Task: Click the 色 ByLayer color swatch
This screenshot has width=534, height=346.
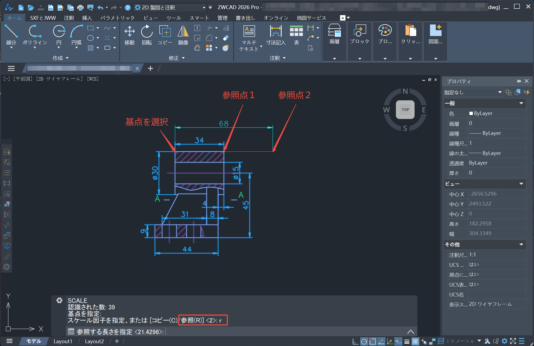Action: 471,113
